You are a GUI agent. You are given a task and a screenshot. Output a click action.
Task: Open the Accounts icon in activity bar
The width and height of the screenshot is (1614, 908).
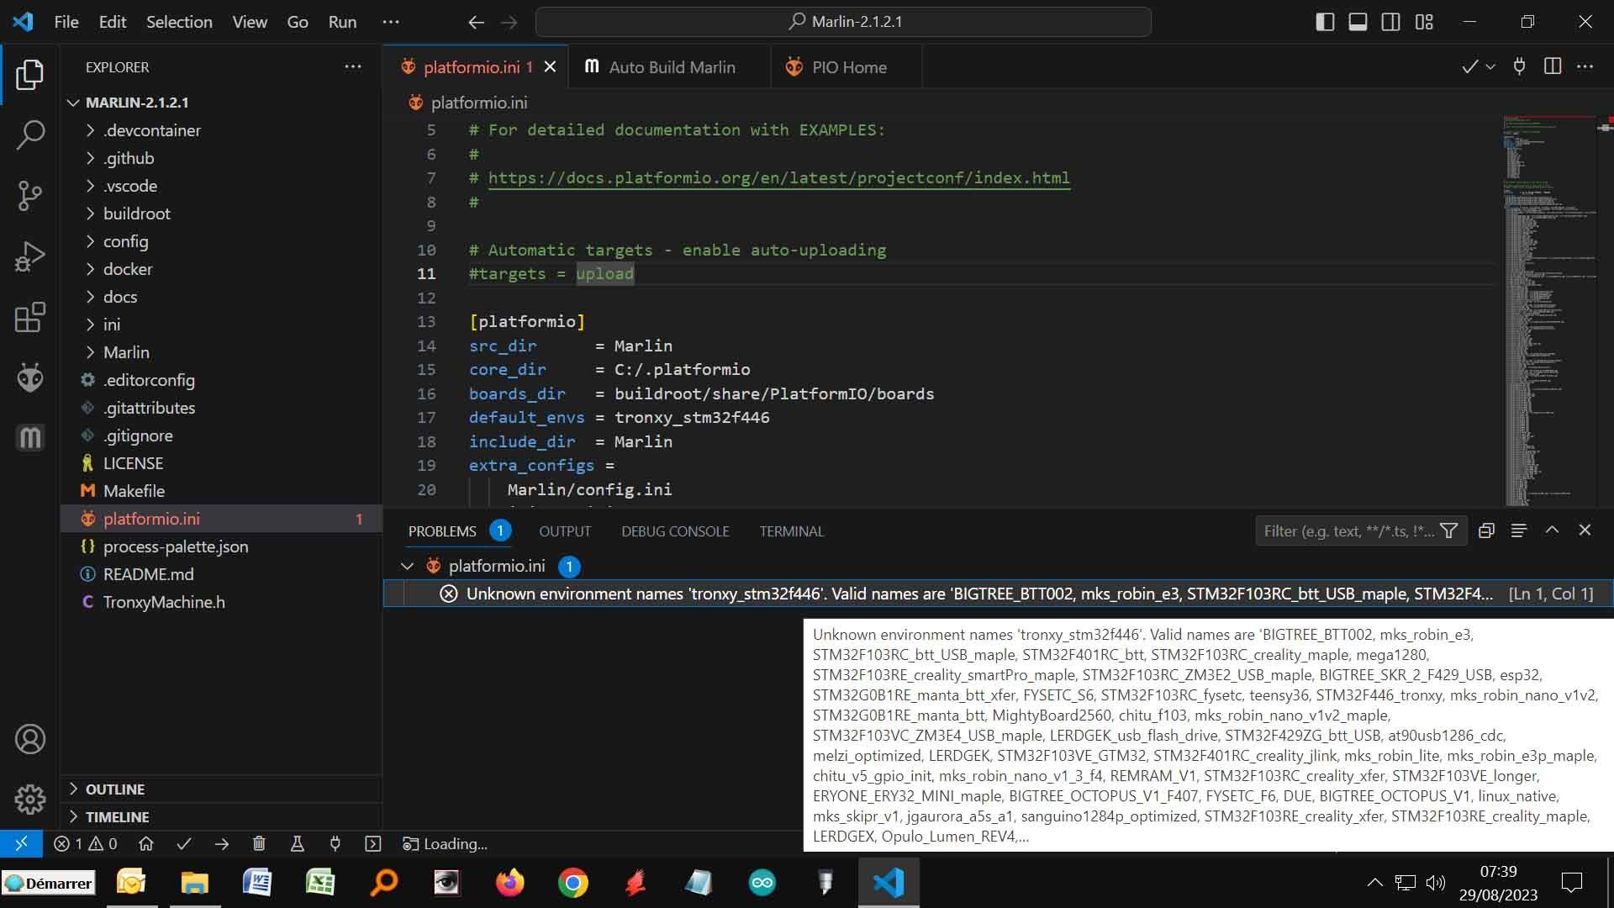tap(29, 739)
